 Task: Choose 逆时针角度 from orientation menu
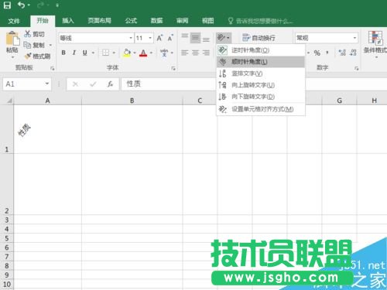261,50
